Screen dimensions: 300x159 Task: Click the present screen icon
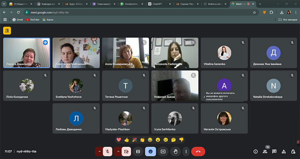pos(163,151)
